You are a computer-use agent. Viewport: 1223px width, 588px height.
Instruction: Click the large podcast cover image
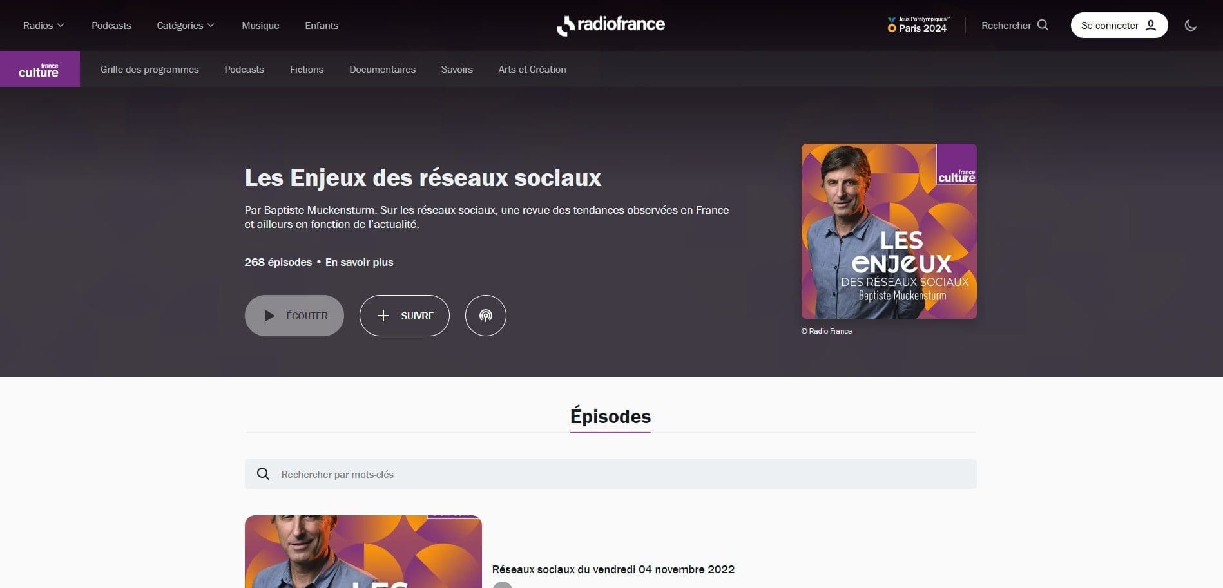[x=889, y=231]
